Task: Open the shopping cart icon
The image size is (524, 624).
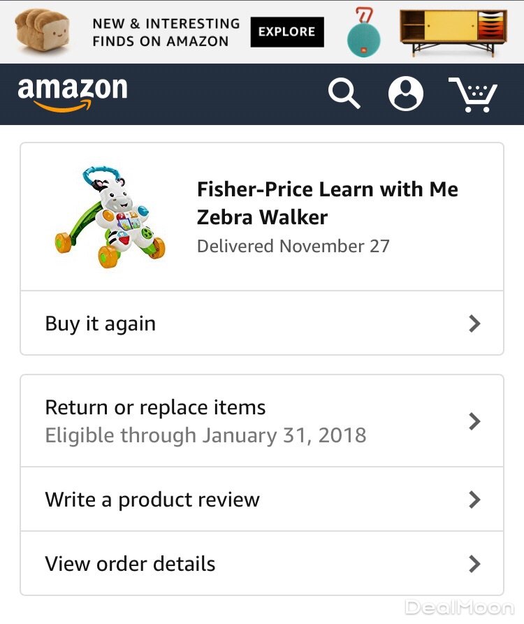Action: 473,95
